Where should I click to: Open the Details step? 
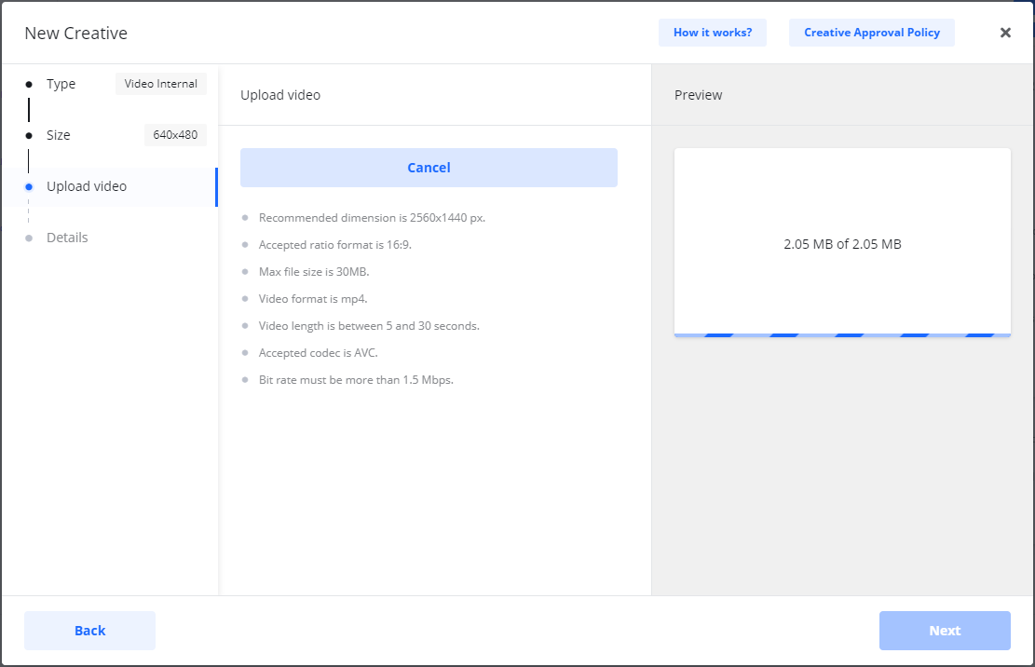pyautogui.click(x=67, y=238)
